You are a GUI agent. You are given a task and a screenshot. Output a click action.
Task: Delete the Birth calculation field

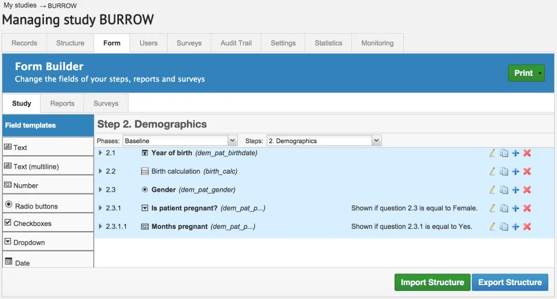(527, 172)
